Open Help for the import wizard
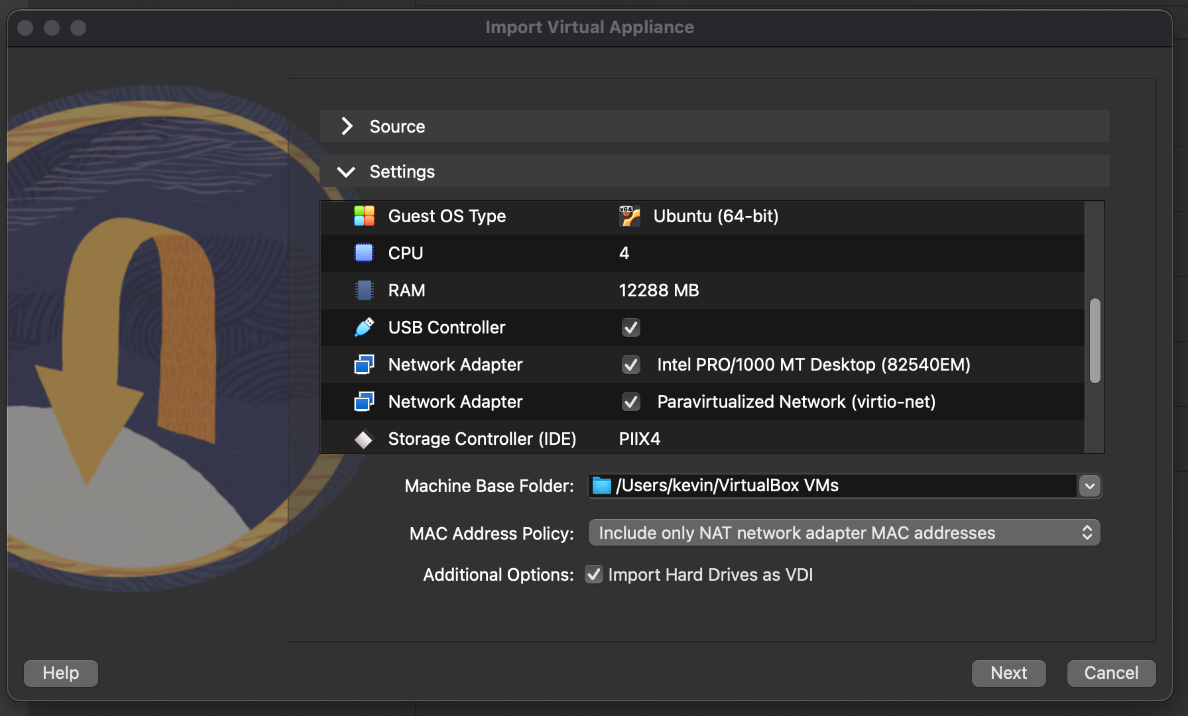The height and width of the screenshot is (716, 1188). point(61,673)
